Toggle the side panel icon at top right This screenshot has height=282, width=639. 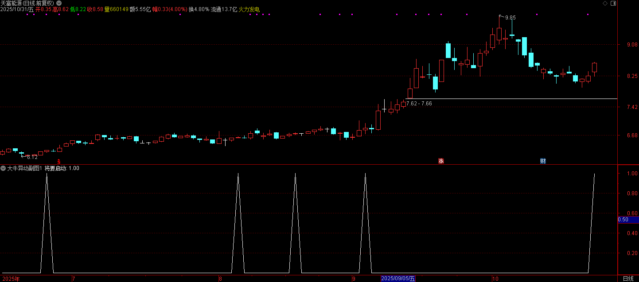click(x=613, y=3)
